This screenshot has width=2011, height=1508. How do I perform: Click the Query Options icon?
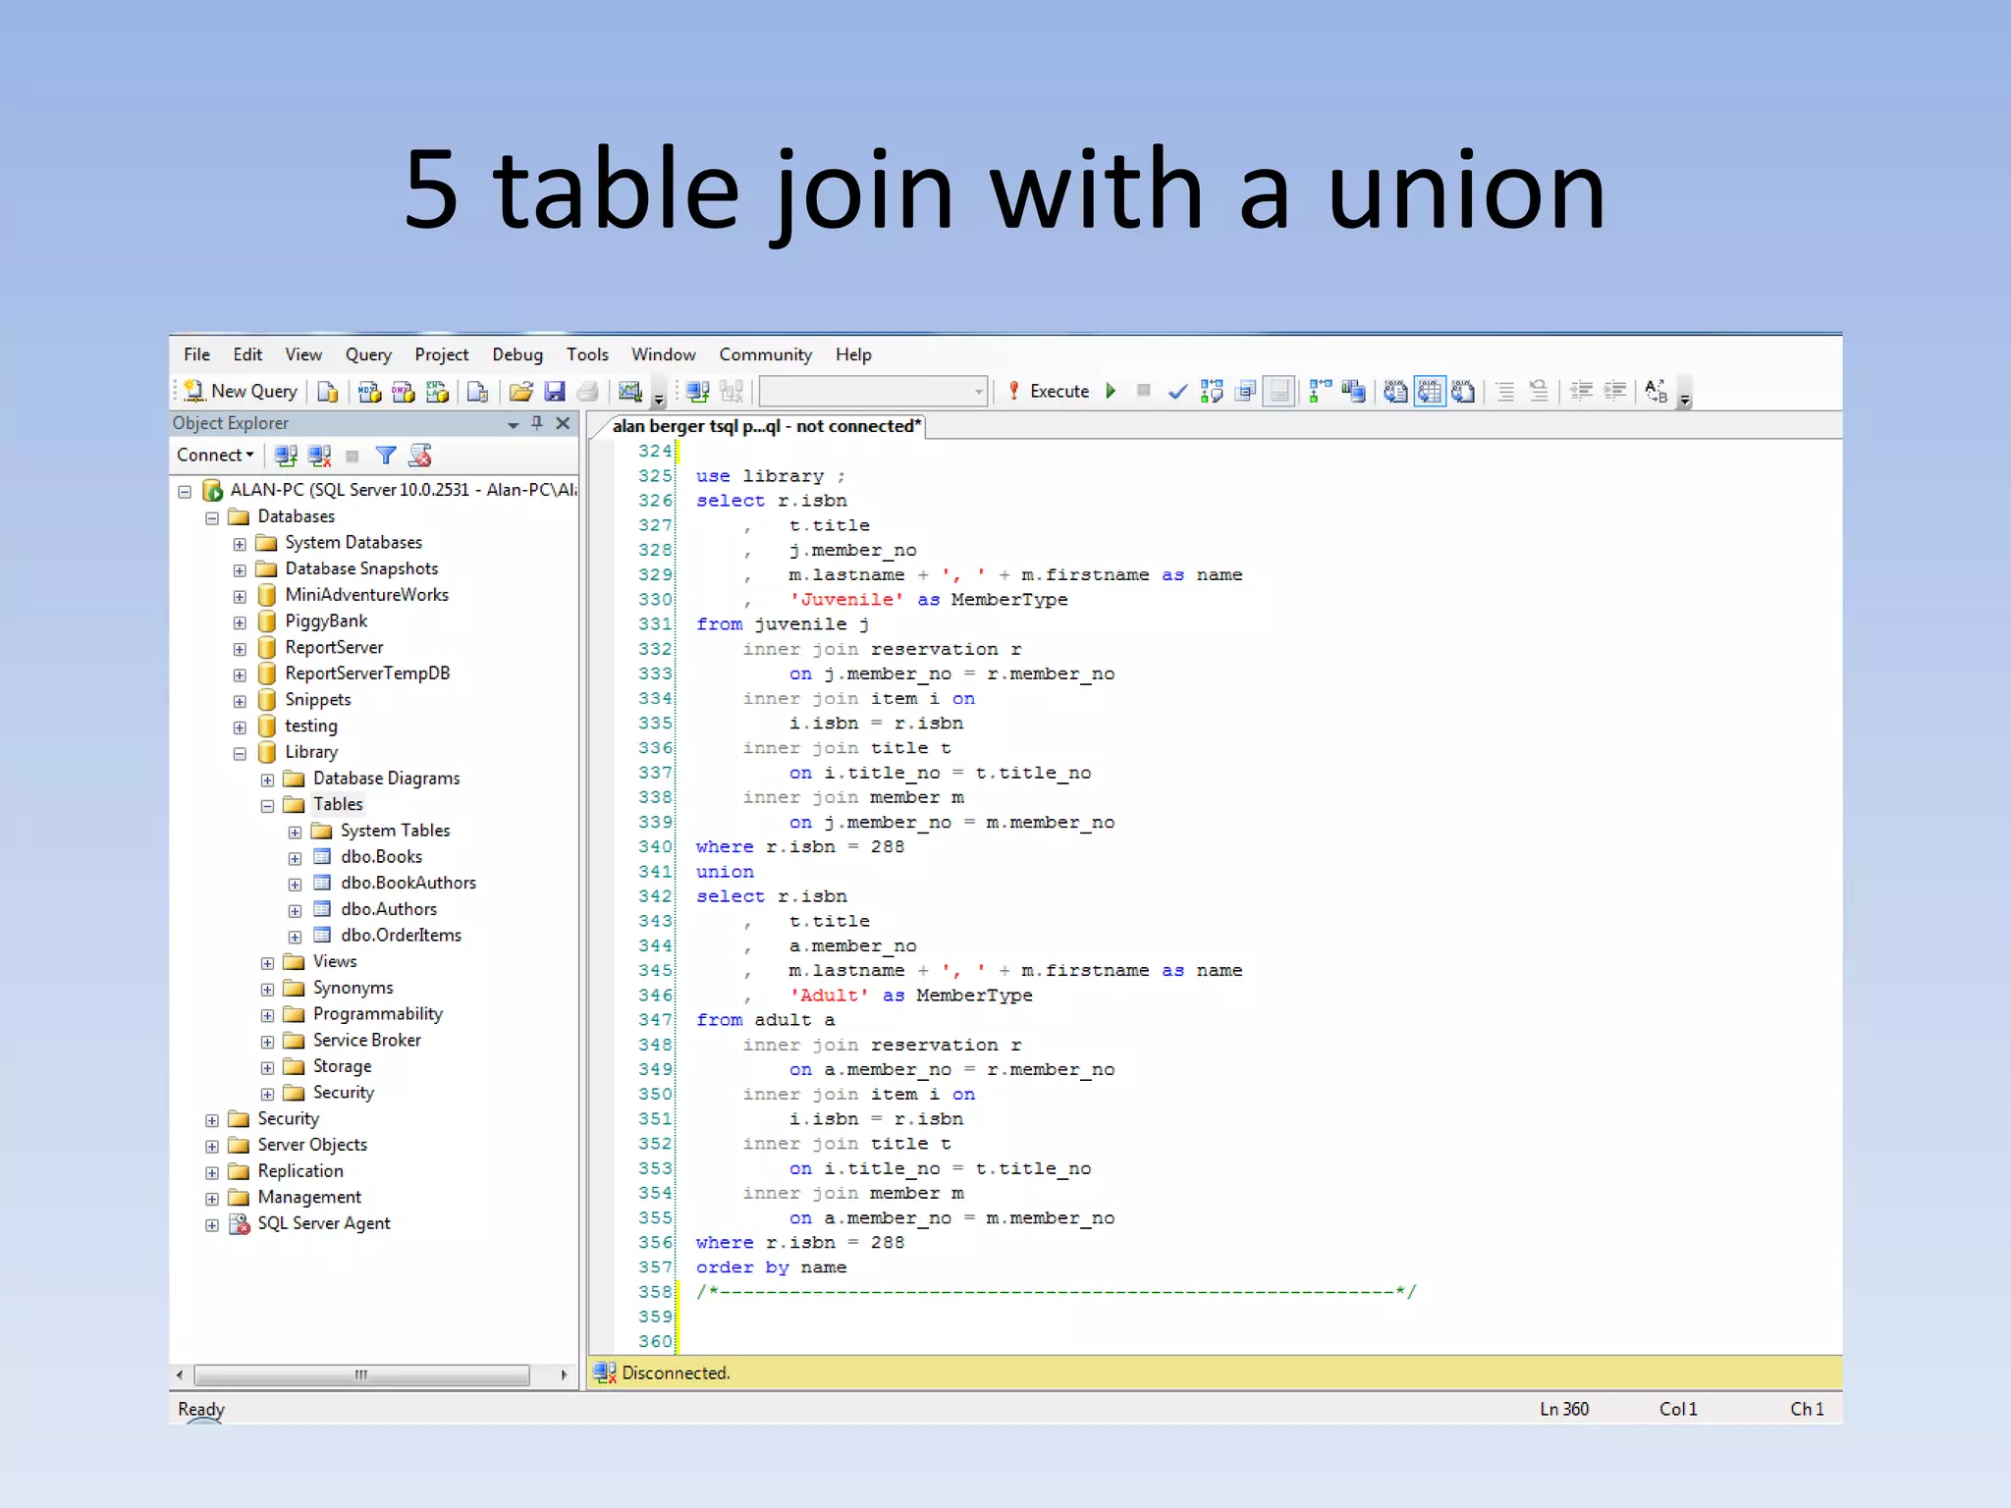1245,392
